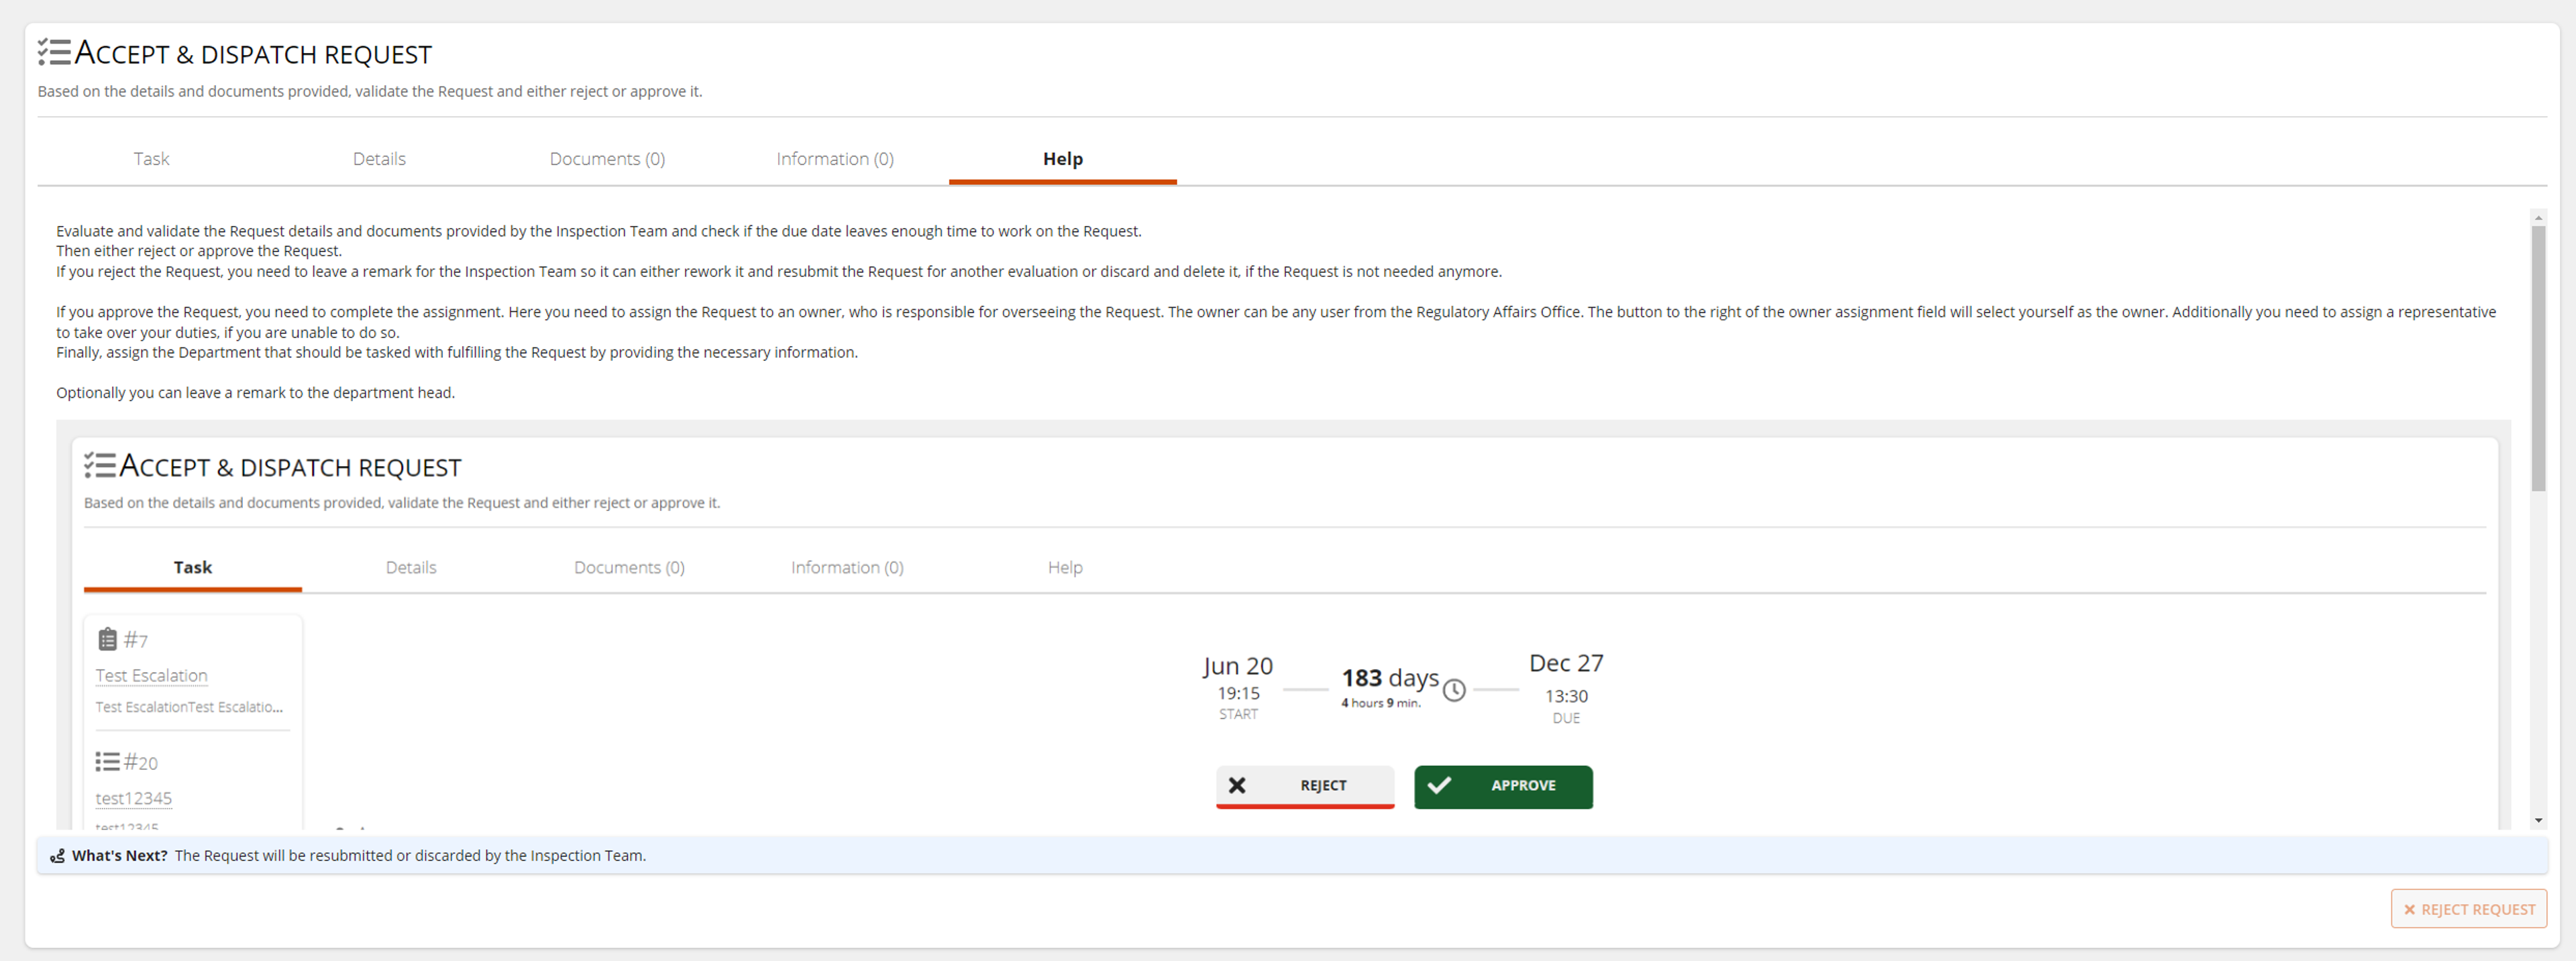Click the 'Test EscalationTest Escalatio...' description text
This screenshot has width=2576, height=961.
(x=189, y=707)
